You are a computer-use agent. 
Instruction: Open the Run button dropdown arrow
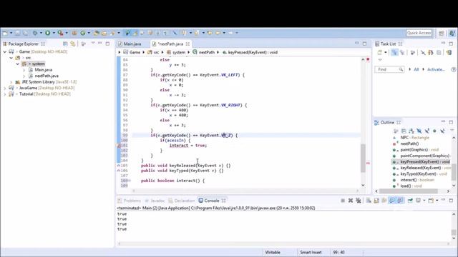[54, 33]
